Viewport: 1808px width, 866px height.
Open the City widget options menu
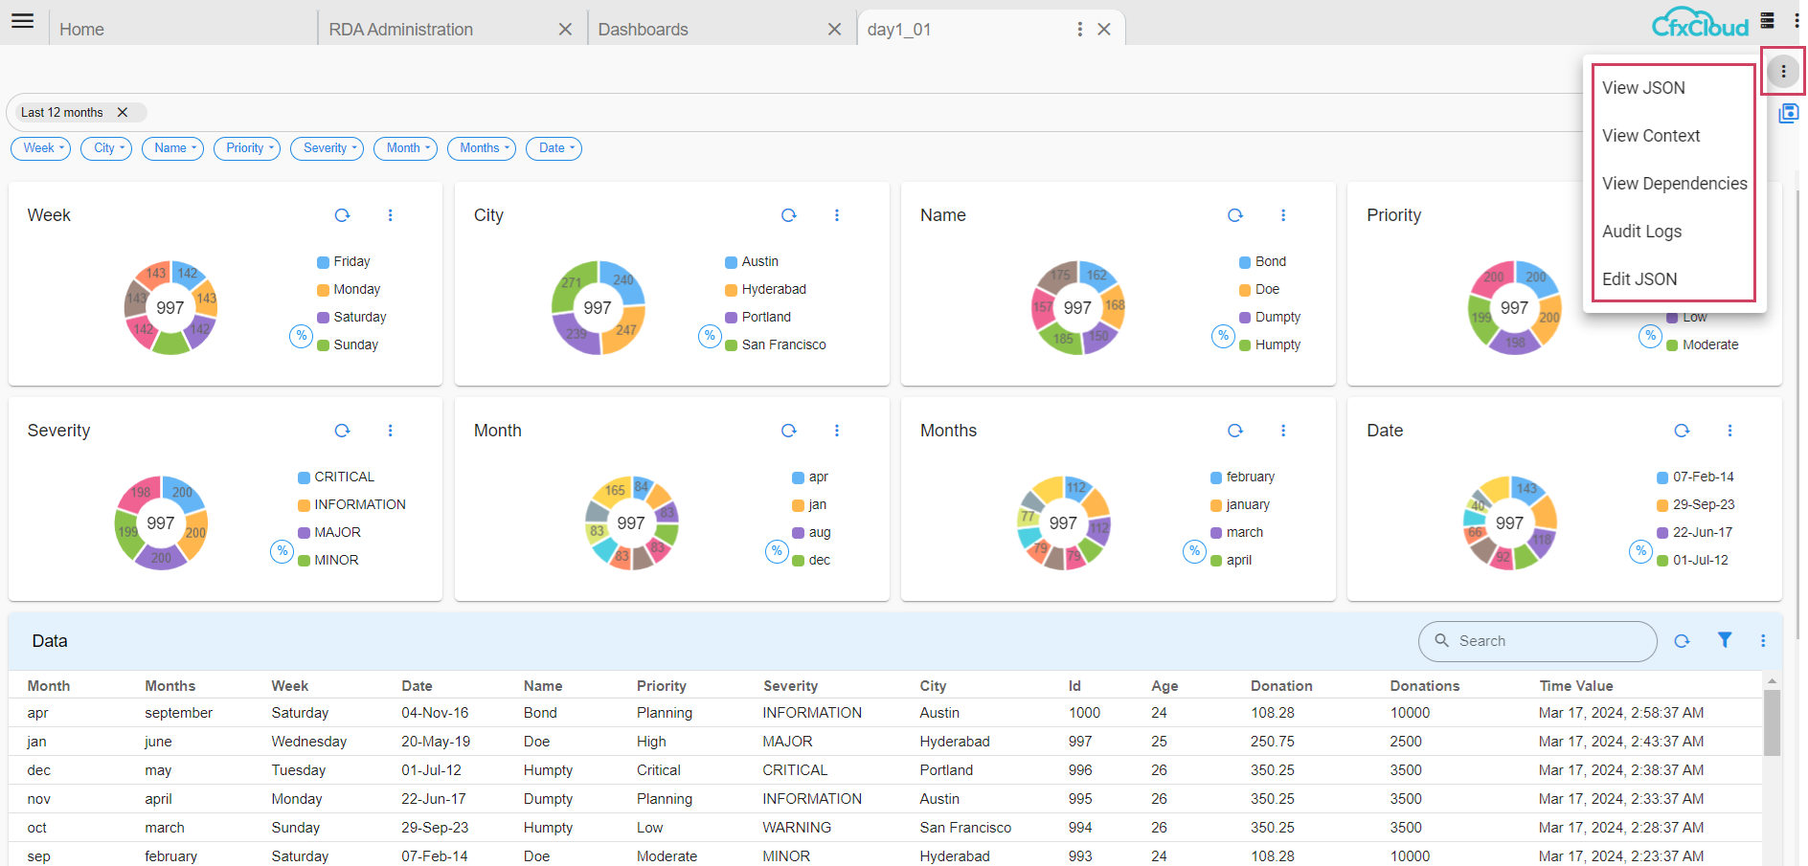point(836,215)
